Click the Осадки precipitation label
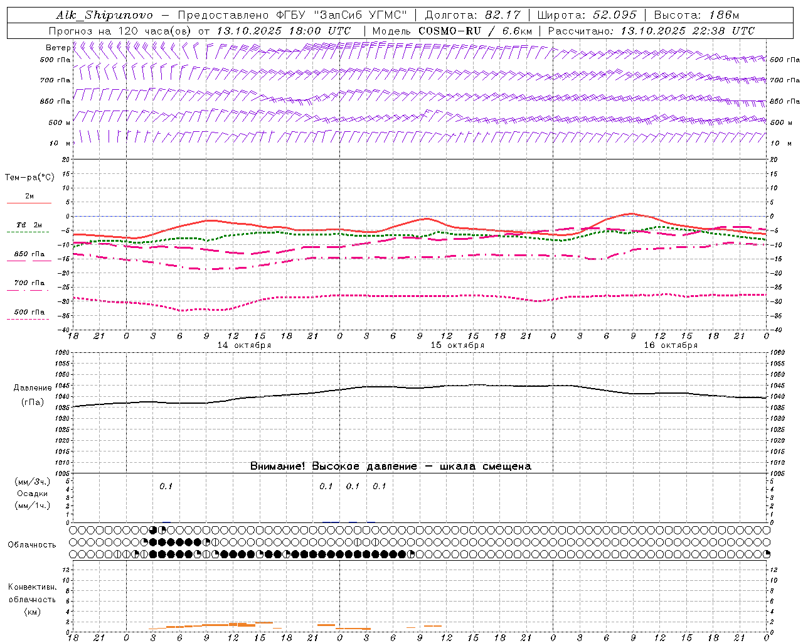Viewport: 803px width, 643px height. coord(33,494)
